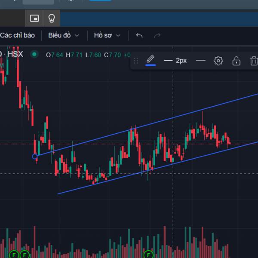Select the lower blue channel line
Image resolution: width=258 pixels, height=258 pixels.
point(158,168)
